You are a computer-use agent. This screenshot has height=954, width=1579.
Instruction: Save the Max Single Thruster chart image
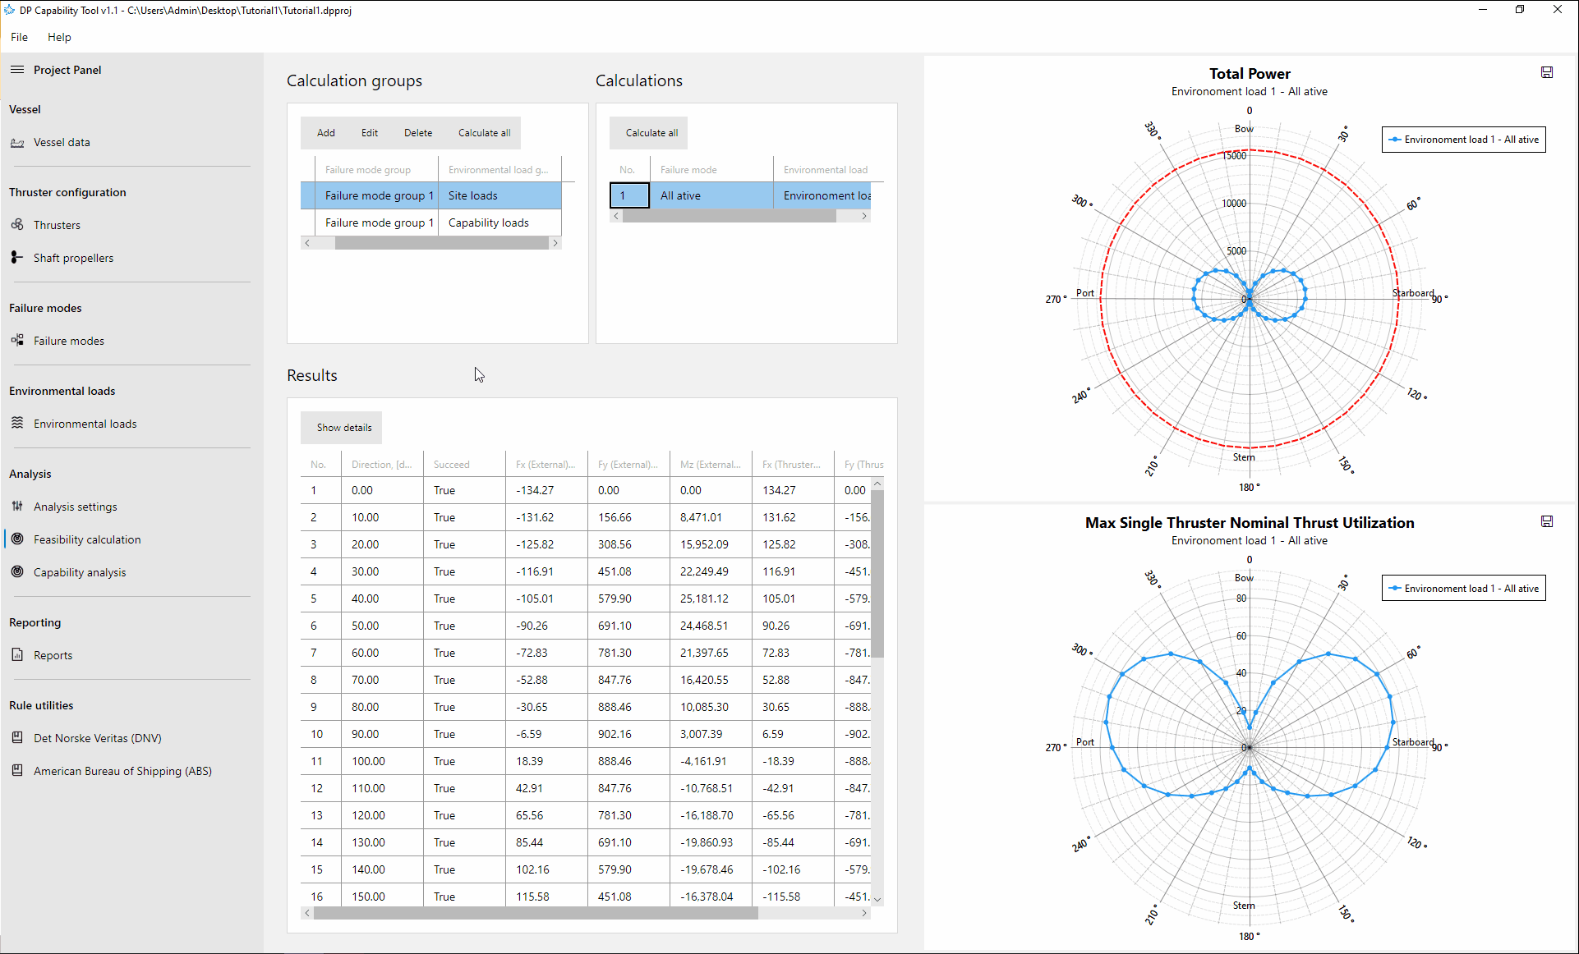click(1547, 521)
